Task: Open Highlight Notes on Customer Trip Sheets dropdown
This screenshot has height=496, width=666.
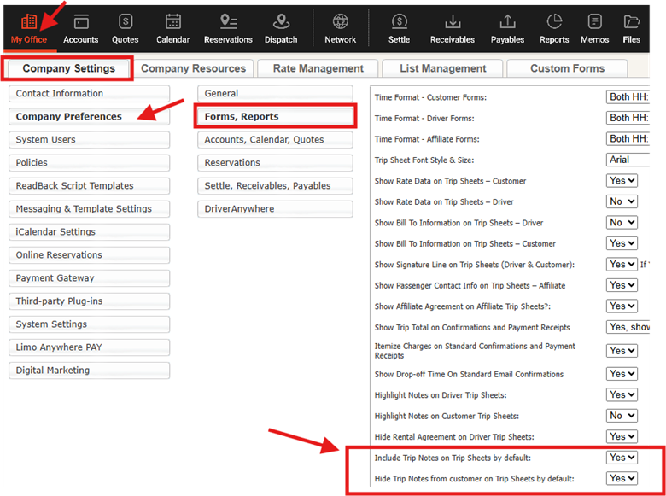Action: click(x=622, y=416)
